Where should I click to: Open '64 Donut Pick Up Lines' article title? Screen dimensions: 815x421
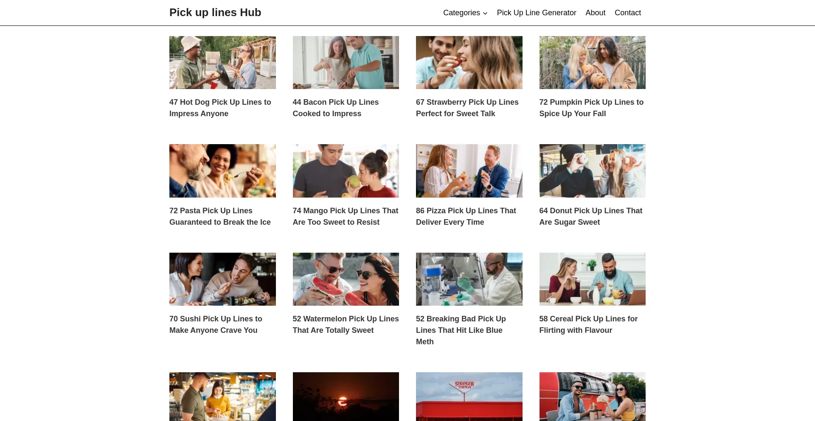pyautogui.click(x=591, y=216)
